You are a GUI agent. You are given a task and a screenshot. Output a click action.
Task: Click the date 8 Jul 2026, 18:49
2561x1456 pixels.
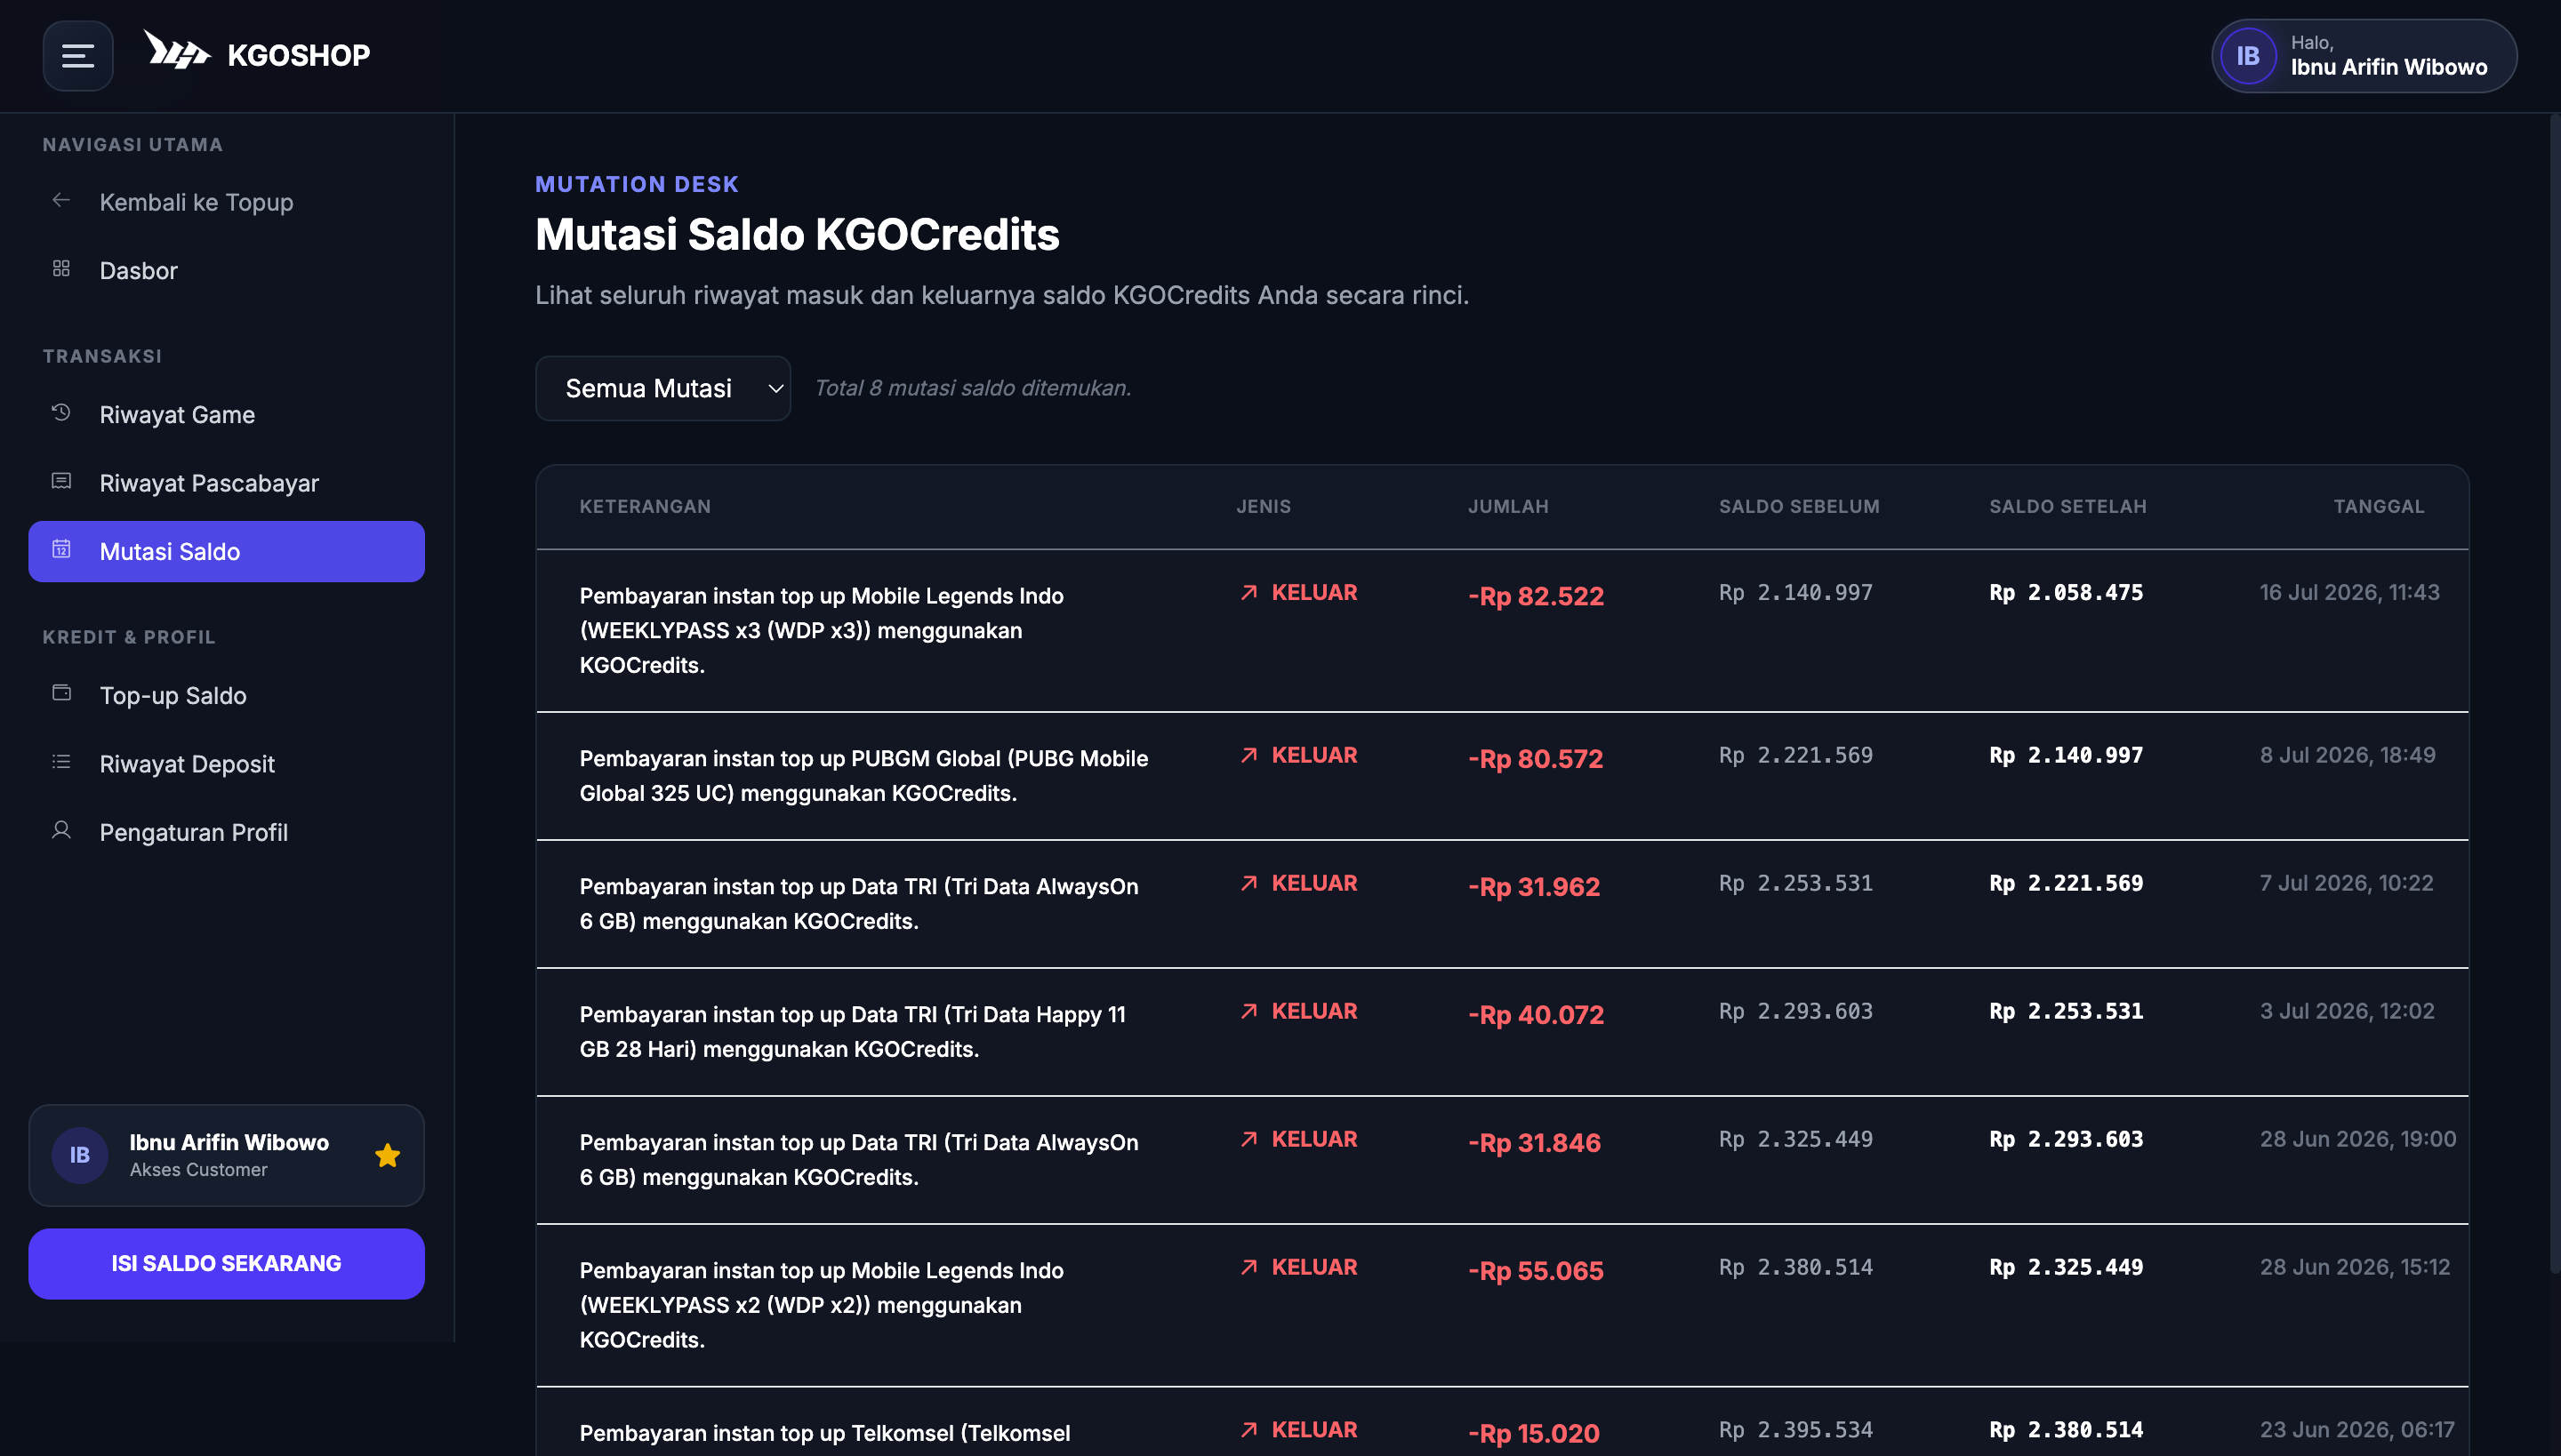(x=2347, y=756)
